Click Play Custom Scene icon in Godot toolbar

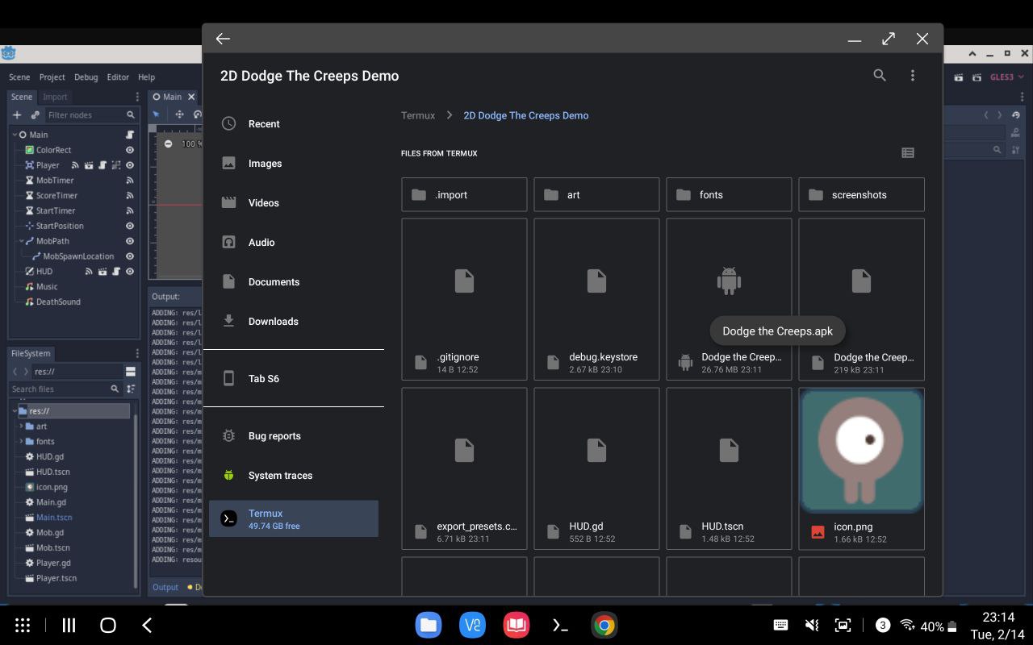977,77
